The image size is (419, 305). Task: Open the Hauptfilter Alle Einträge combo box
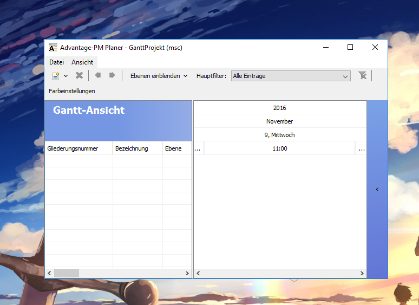pyautogui.click(x=291, y=76)
